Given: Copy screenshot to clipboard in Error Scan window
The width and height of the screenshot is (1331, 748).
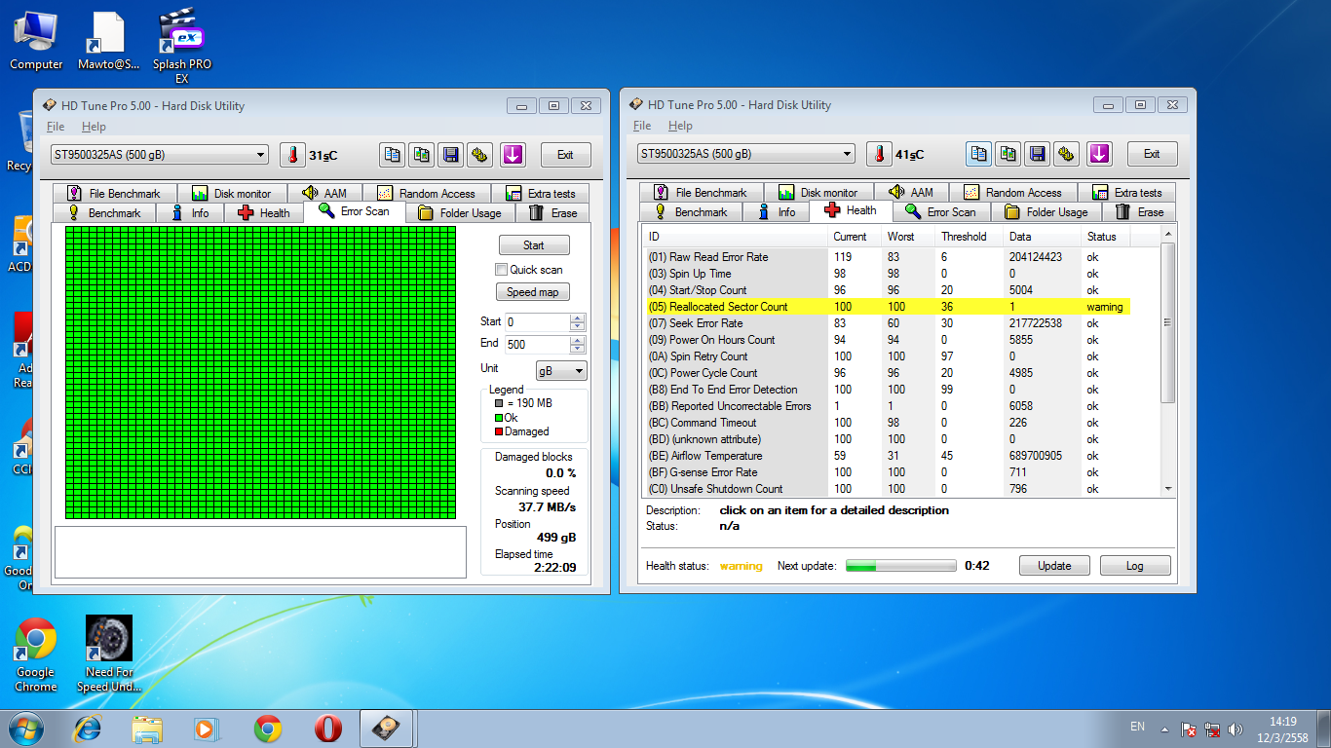Looking at the screenshot, I should click(421, 155).
